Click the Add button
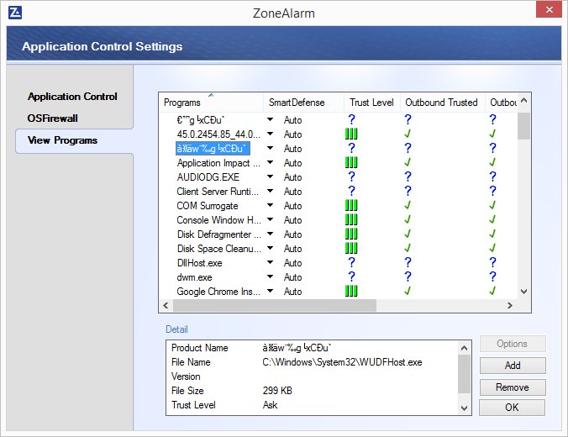The height and width of the screenshot is (437, 568). [513, 366]
